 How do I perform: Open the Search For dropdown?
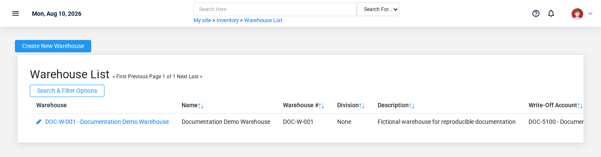[x=378, y=9]
